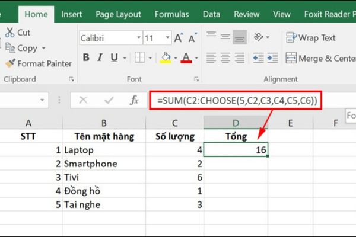356x237 pixels.
Task: Expand borders dropdown arrow
Action: (x=150, y=58)
